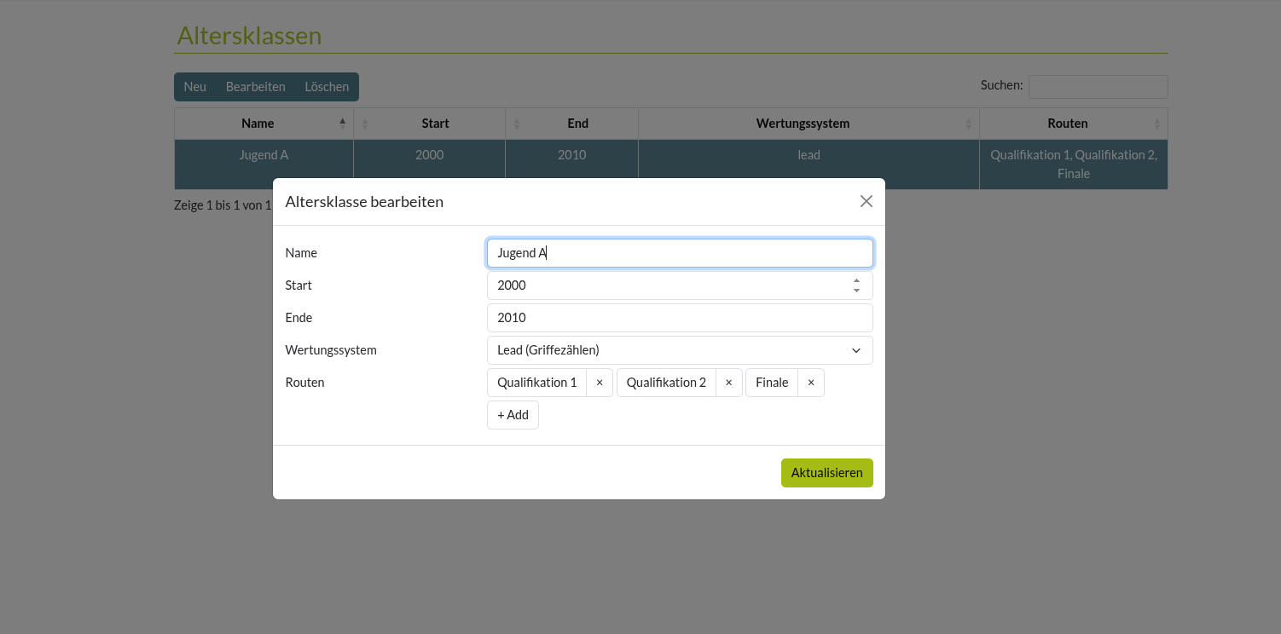Sort table by Name column
The height and width of the screenshot is (634, 1281).
coord(258,124)
